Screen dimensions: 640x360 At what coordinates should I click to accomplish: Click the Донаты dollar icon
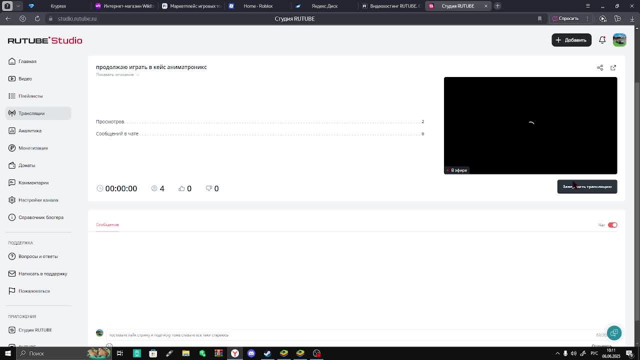click(x=12, y=165)
